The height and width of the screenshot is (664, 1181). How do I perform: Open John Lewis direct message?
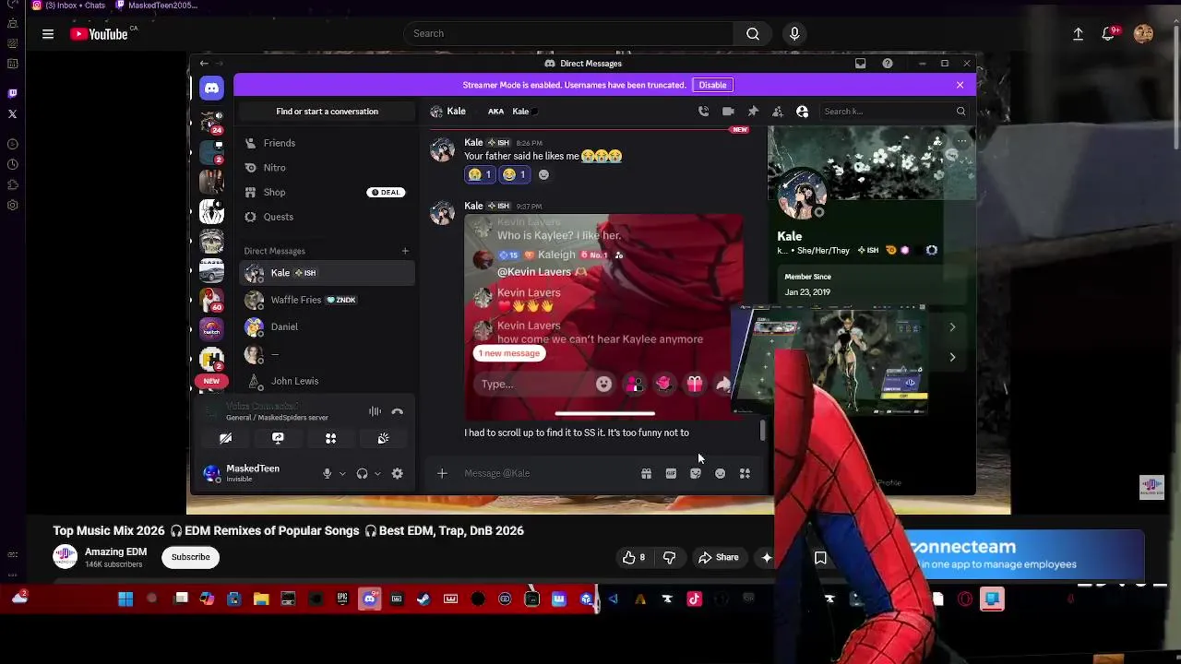327,381
